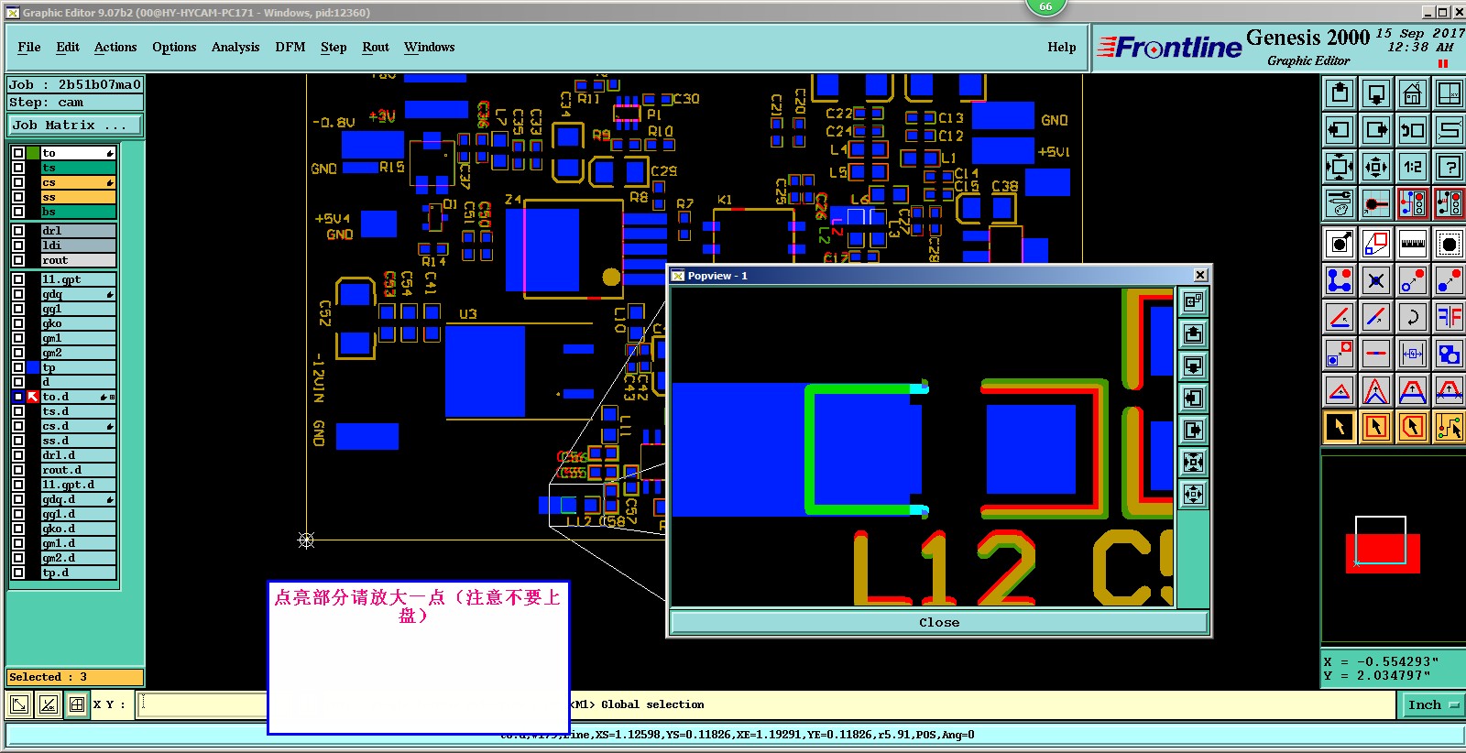Click the pan right arrow icon
The width and height of the screenshot is (1466, 753).
[x=1376, y=130]
